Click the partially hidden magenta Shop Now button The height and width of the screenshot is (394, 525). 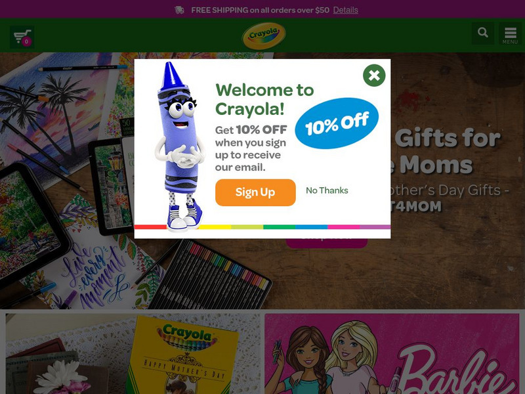click(x=327, y=243)
